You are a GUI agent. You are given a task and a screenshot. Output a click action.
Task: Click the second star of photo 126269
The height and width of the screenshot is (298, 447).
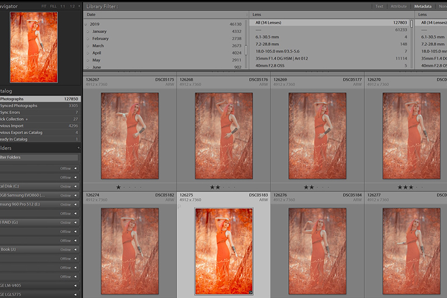(312, 187)
